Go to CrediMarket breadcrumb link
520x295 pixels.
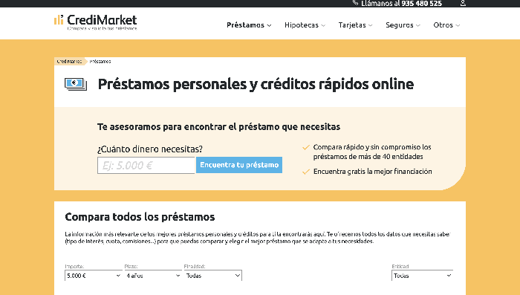69,62
